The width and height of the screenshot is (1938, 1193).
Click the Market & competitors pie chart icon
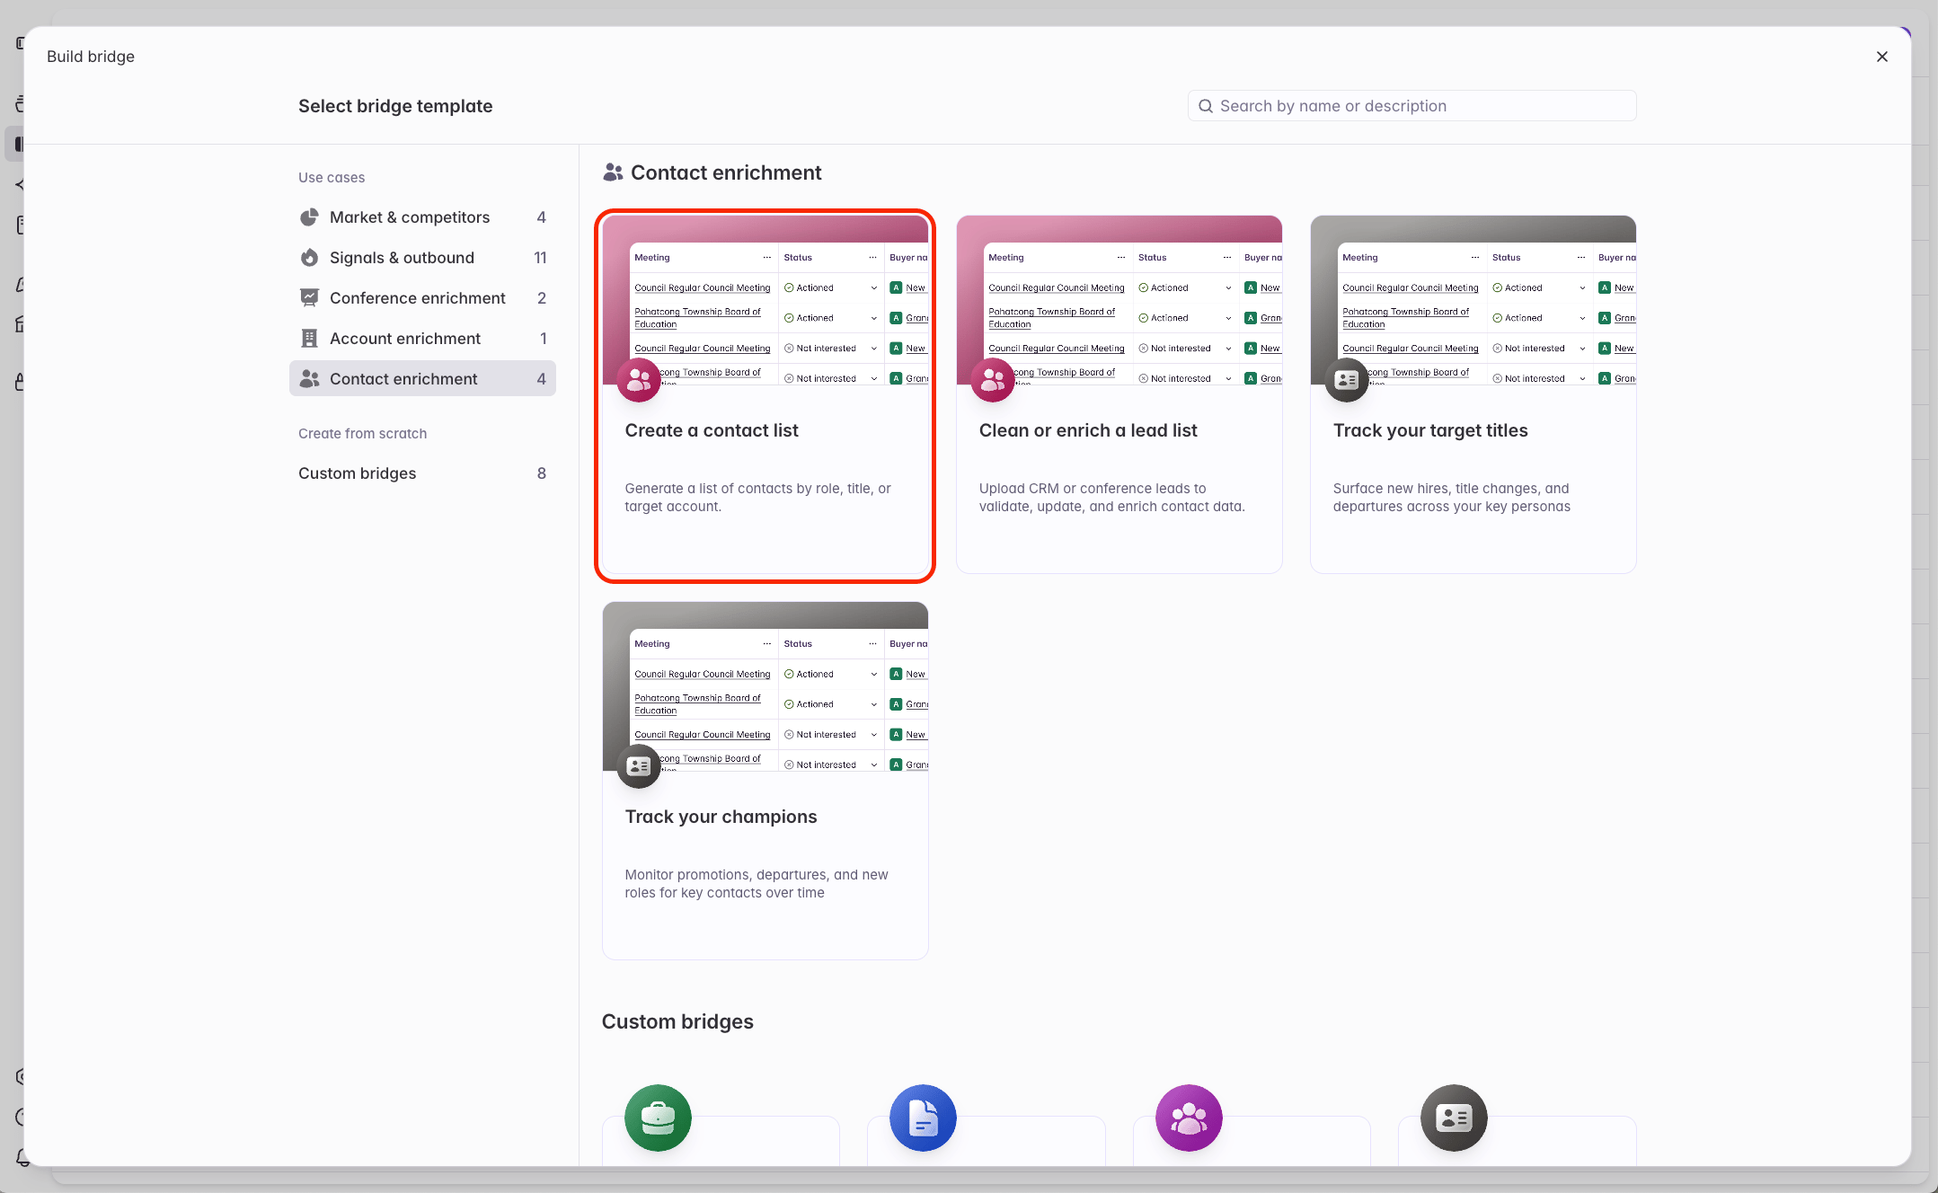[309, 217]
